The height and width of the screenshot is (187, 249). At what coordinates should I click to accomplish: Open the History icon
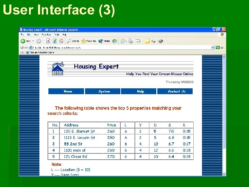(x=114, y=41)
